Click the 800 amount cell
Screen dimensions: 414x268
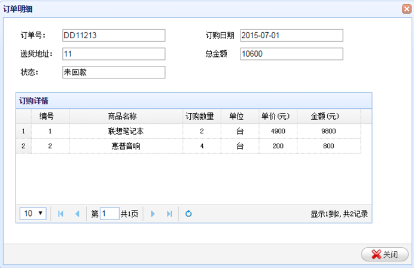(x=329, y=146)
